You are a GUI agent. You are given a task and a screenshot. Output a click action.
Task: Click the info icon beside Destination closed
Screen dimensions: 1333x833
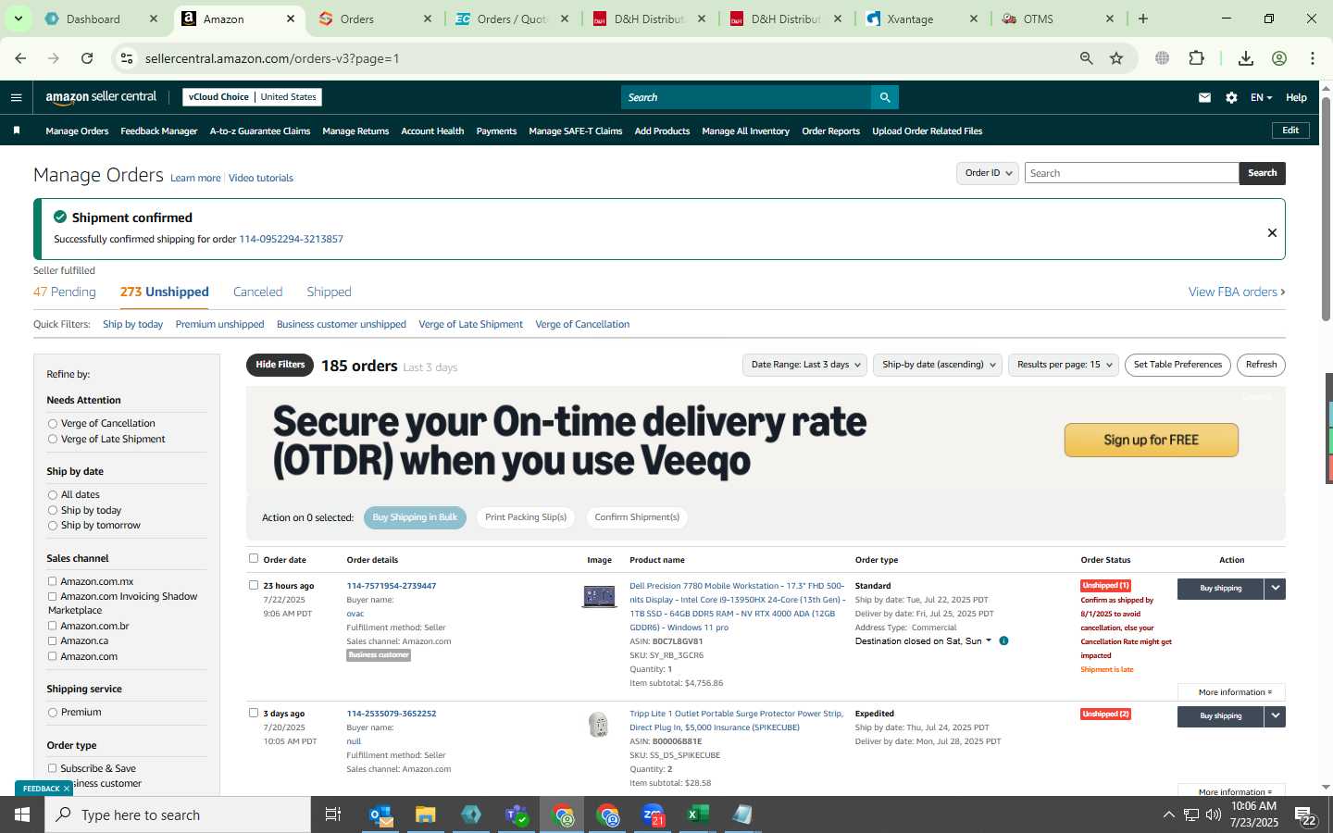point(1003,640)
